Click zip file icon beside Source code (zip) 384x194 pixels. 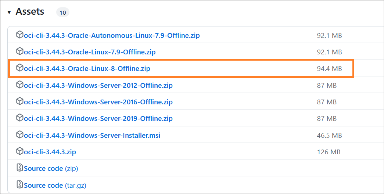[19, 168]
